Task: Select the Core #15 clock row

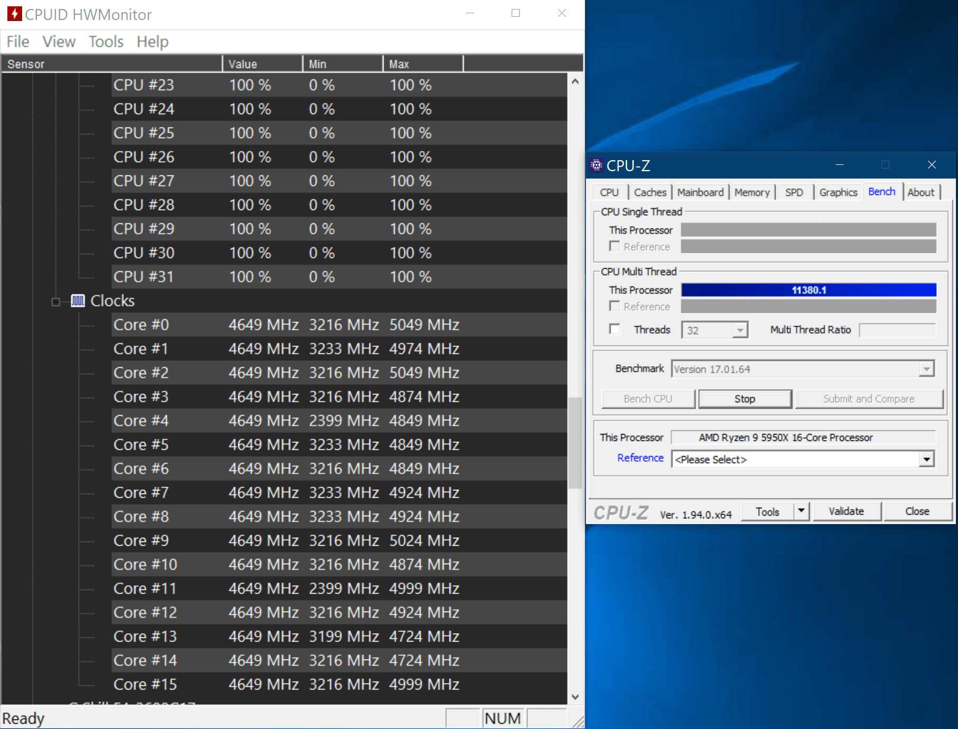Action: point(339,684)
